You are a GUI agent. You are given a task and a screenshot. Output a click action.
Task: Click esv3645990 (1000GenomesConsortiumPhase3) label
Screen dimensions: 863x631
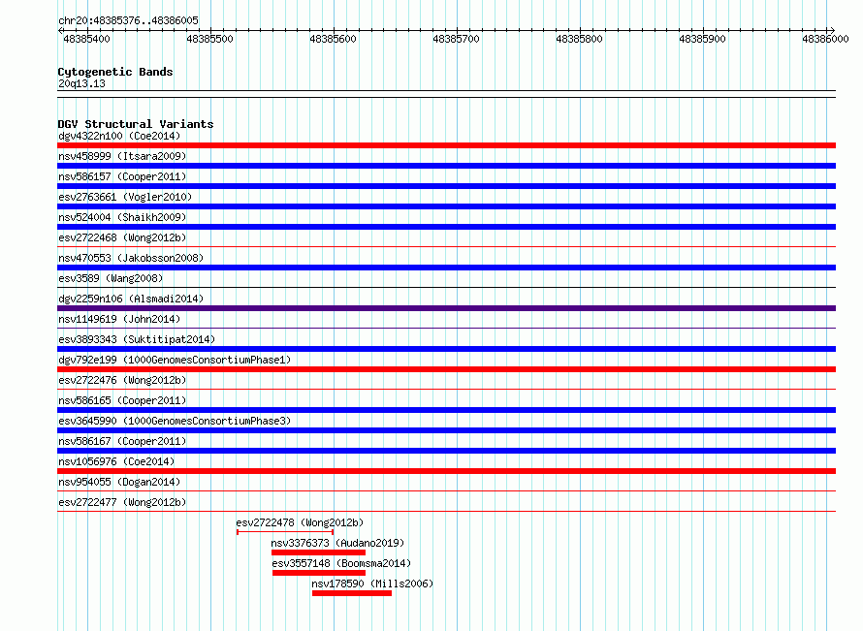(x=175, y=421)
